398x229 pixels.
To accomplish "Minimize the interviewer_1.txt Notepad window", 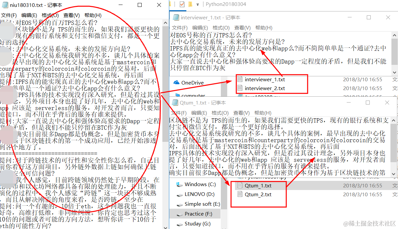I will tap(350, 17).
